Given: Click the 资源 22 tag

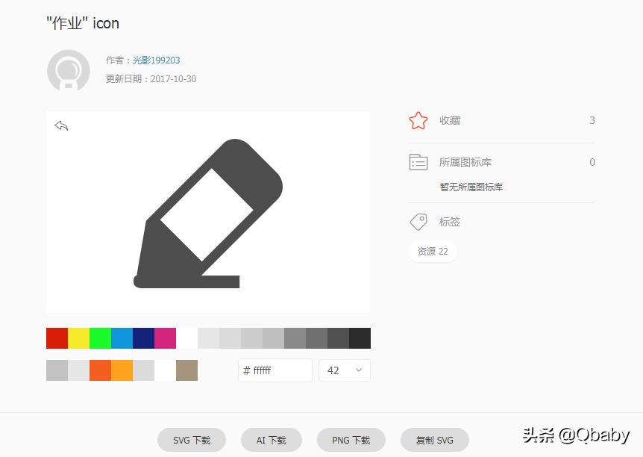Looking at the screenshot, I should (433, 252).
